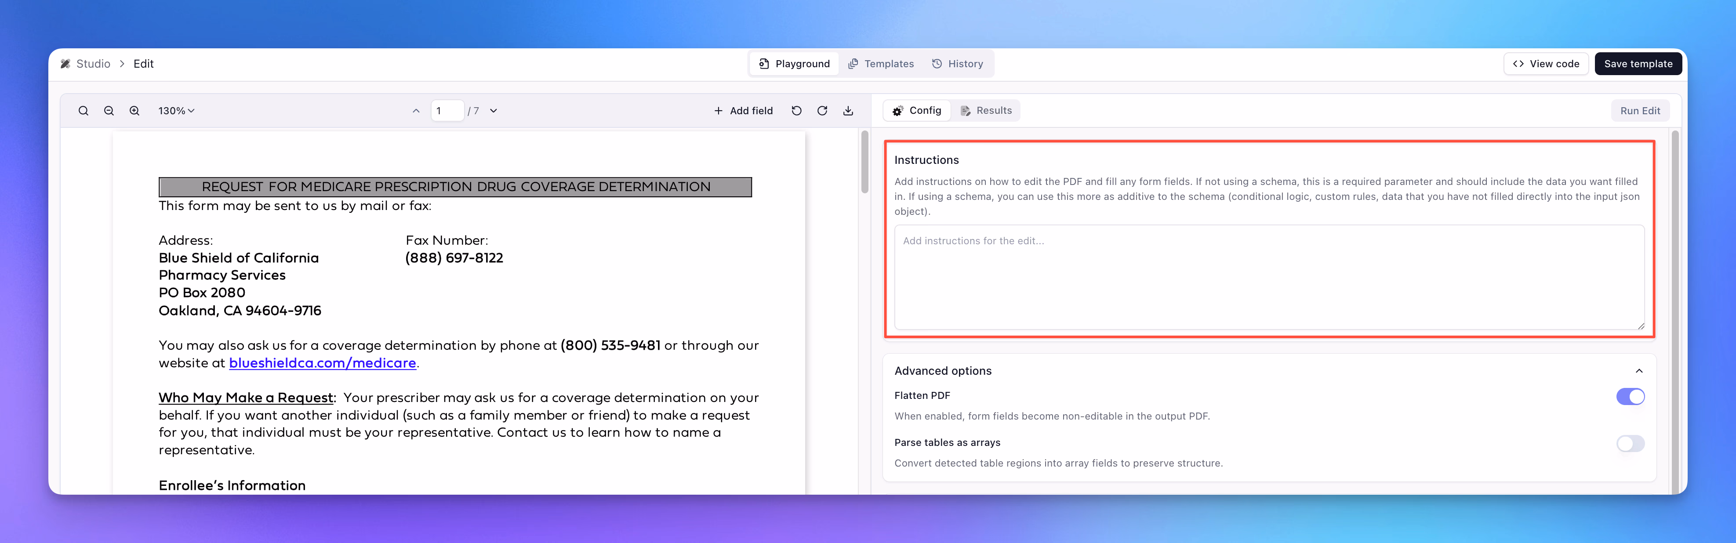Click the rotate counterclockwise icon
The width and height of the screenshot is (1736, 543).
[x=796, y=111]
